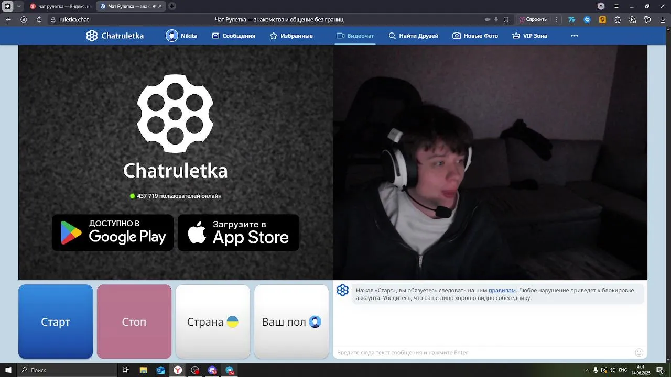Click the large Chatruletka revolver logo
The width and height of the screenshot is (671, 377).
point(175,114)
